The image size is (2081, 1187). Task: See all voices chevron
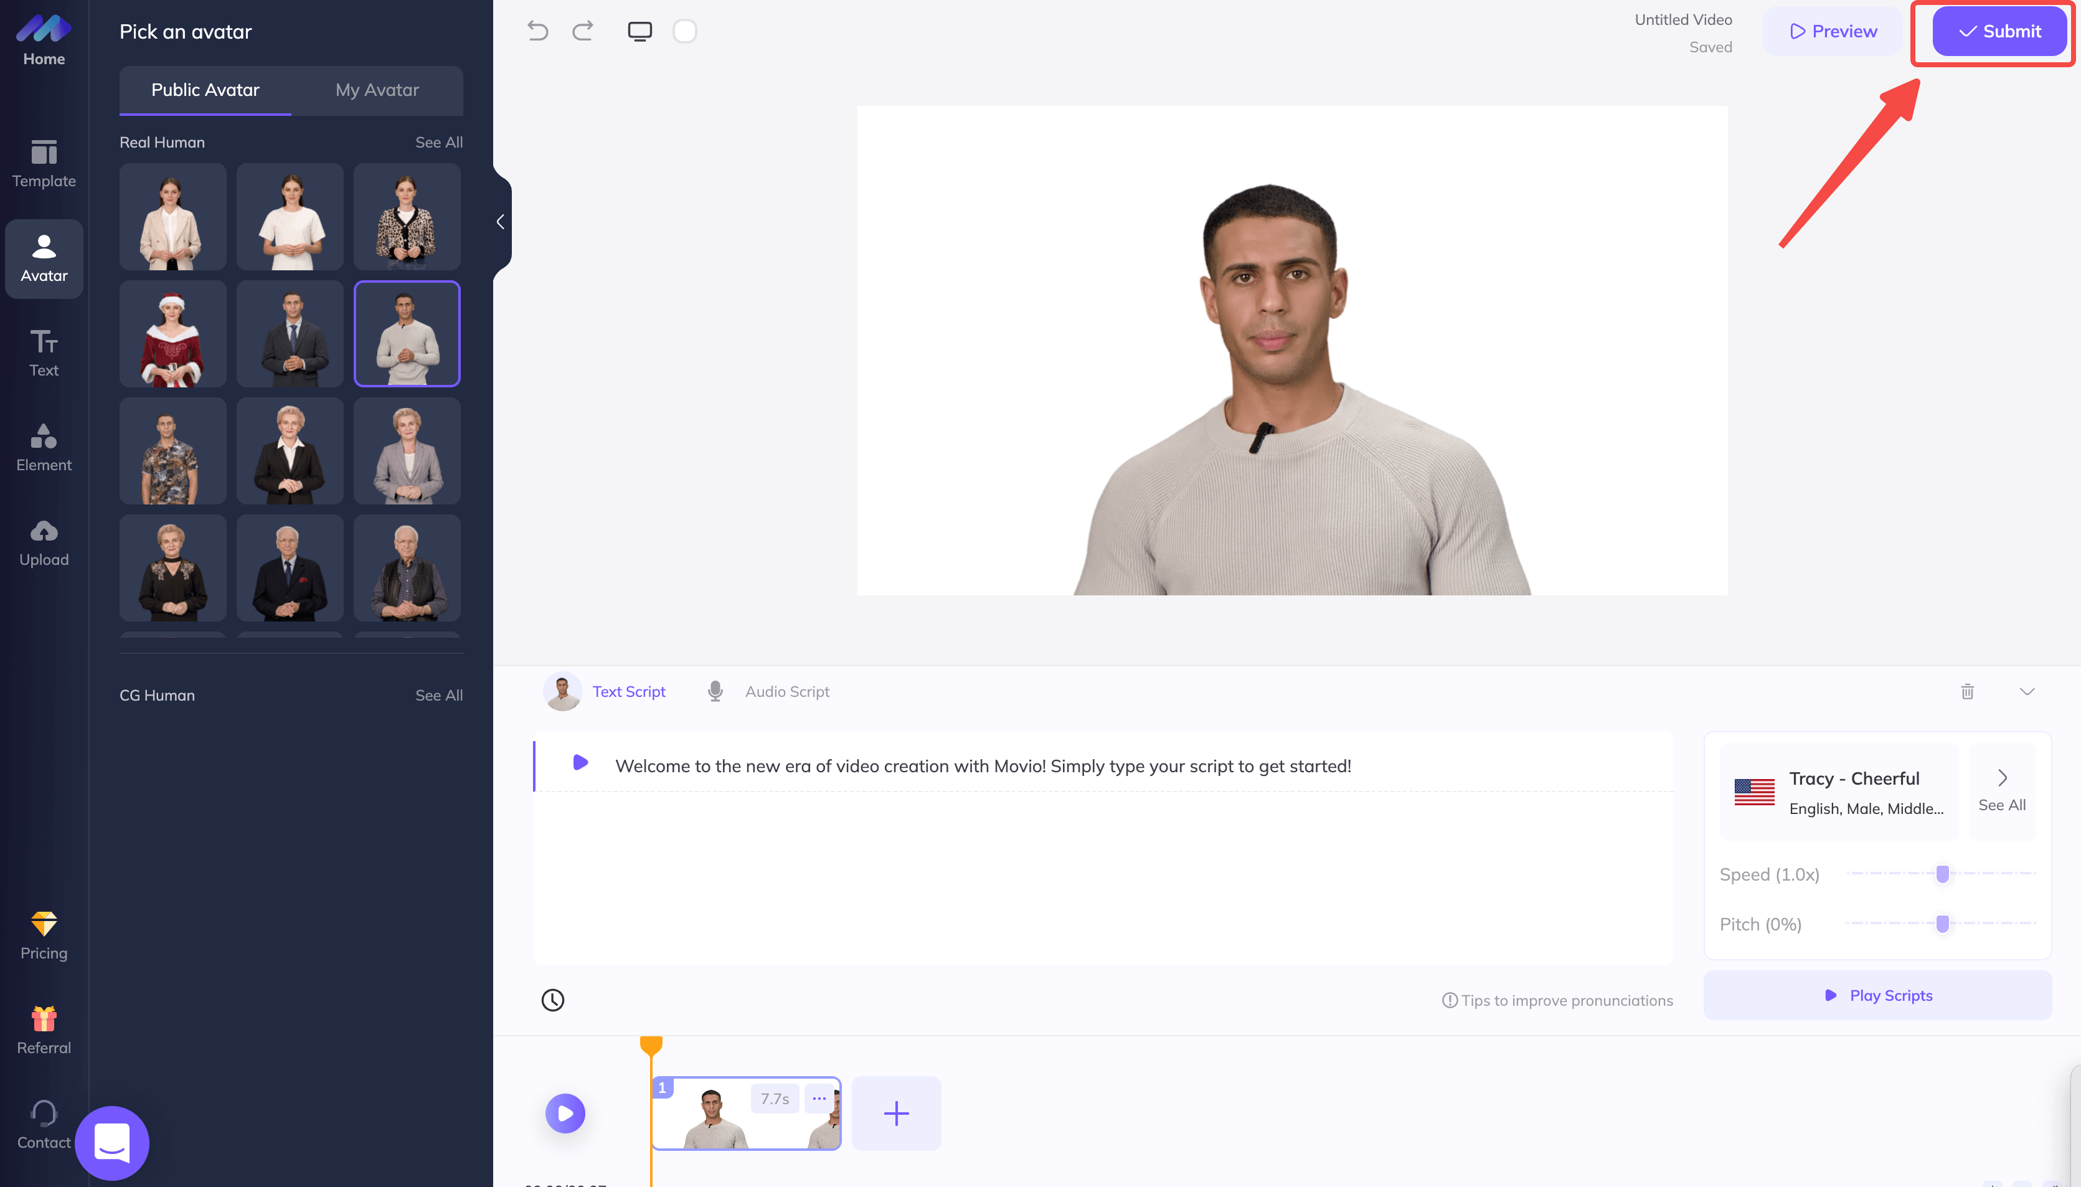click(x=2002, y=790)
